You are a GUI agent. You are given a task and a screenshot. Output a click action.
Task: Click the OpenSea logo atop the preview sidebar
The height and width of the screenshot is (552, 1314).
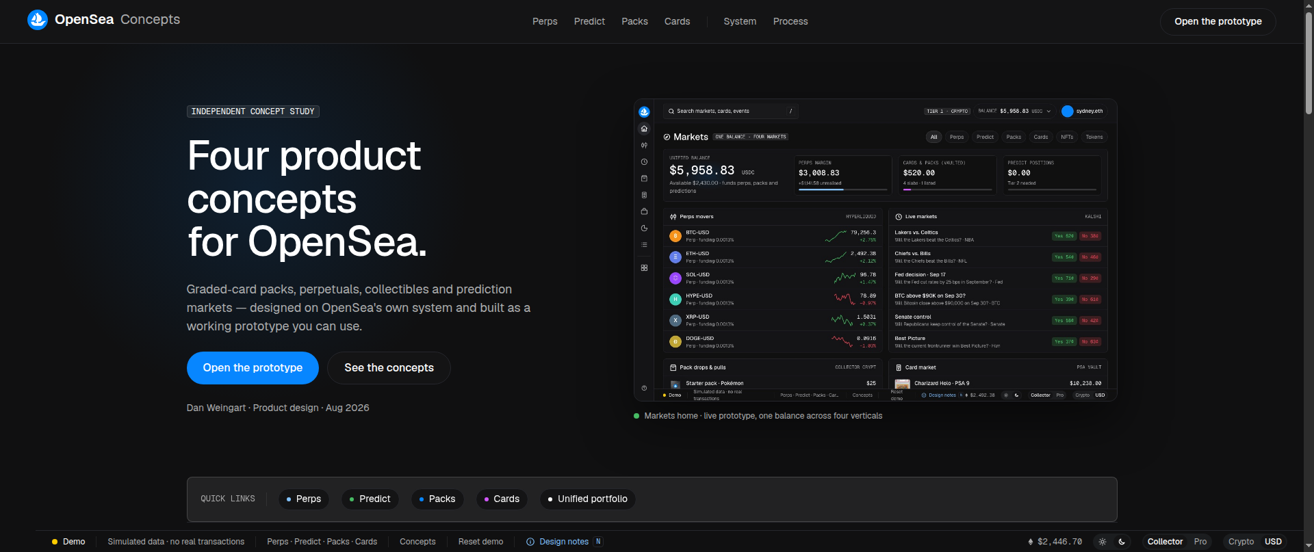point(644,111)
